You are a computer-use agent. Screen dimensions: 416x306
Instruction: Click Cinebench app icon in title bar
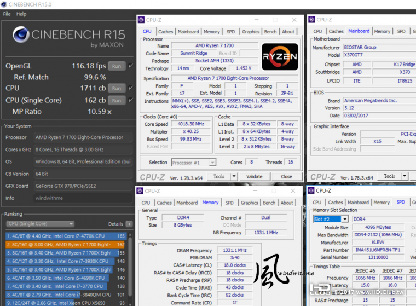point(4,4)
